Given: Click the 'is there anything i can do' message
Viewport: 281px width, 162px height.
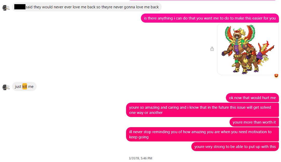Looking at the screenshot, I should click(210, 18).
